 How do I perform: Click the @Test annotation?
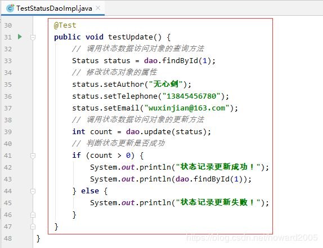click(65, 25)
